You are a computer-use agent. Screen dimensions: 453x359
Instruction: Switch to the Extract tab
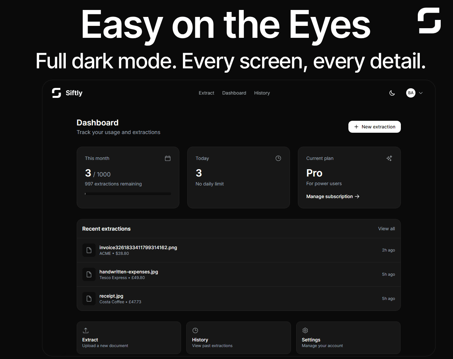tap(206, 93)
